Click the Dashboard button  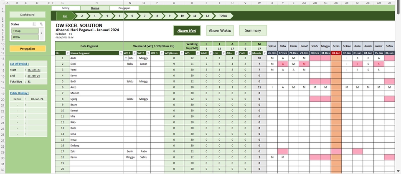[28, 15]
